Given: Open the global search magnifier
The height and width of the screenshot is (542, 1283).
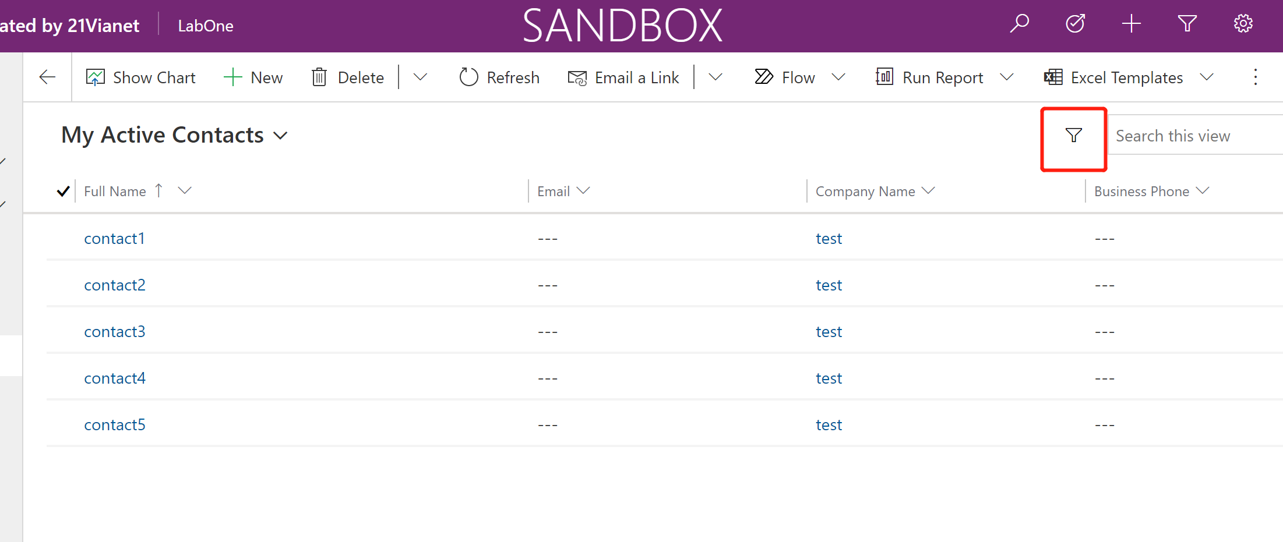Looking at the screenshot, I should click(x=1019, y=23).
